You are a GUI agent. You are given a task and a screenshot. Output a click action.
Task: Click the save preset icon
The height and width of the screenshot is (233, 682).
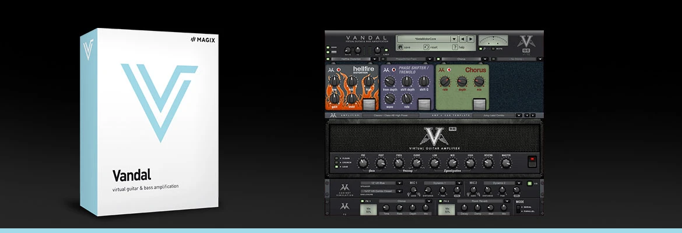coord(399,47)
